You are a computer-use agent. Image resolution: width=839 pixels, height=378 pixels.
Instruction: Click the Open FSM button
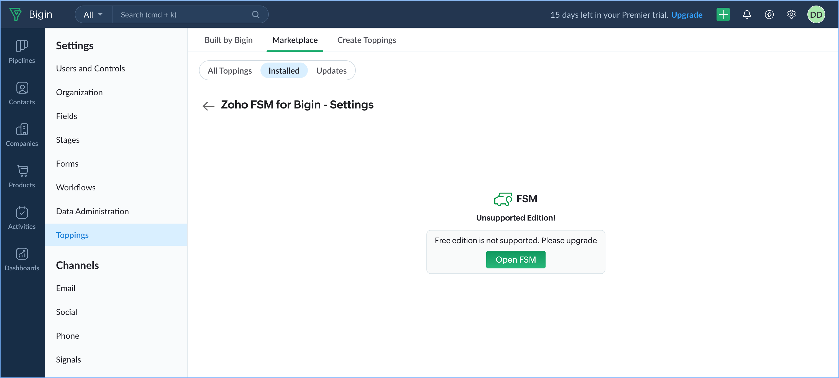[x=516, y=260]
